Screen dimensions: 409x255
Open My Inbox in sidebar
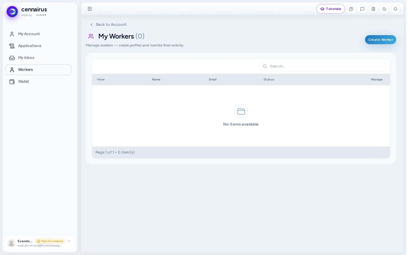38,58
